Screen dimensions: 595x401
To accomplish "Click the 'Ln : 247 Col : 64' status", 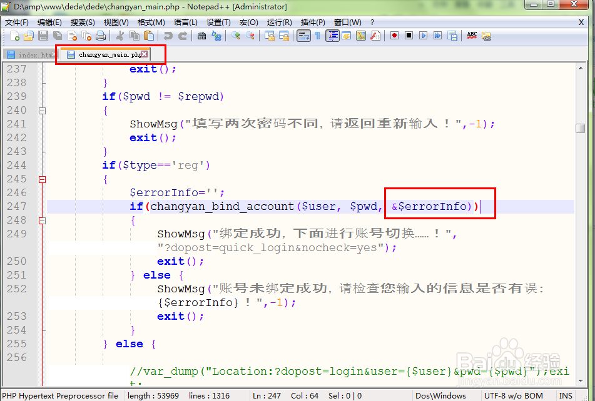I will pyautogui.click(x=285, y=396).
